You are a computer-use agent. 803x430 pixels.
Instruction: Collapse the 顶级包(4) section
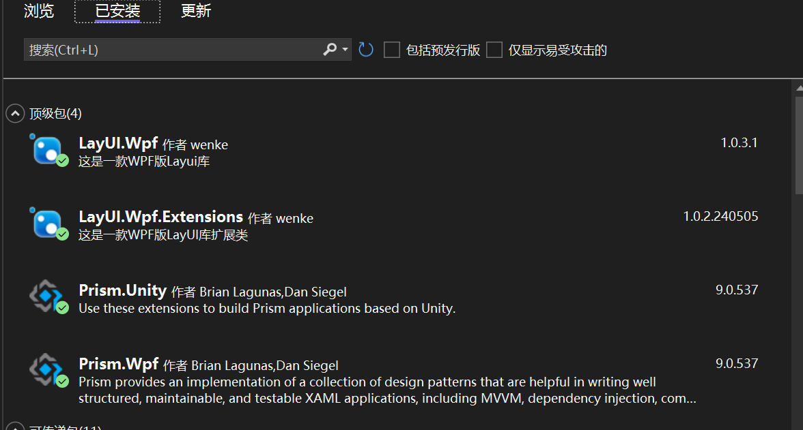click(14, 113)
